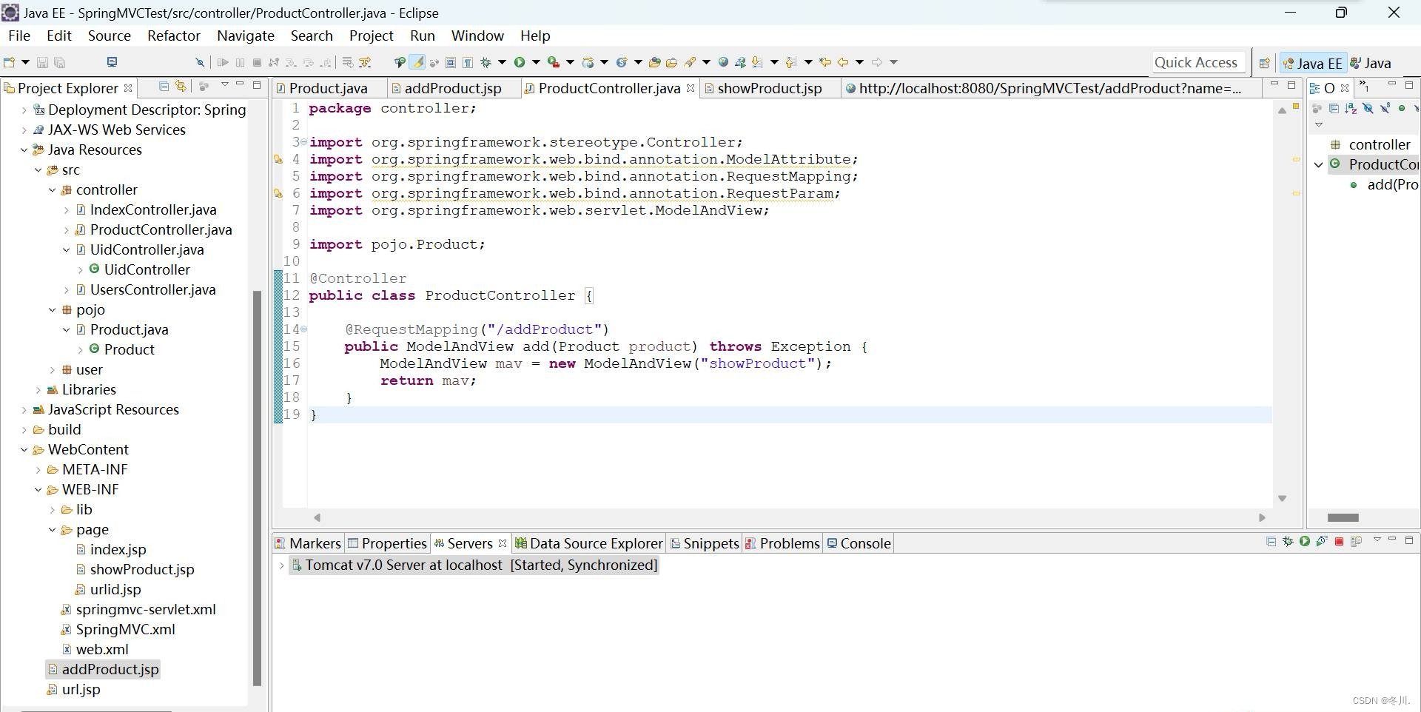Click Project Explorer vertical scrollbar

pos(257,488)
